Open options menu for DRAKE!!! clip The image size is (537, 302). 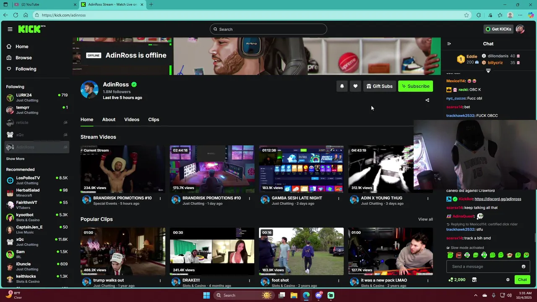click(249, 281)
